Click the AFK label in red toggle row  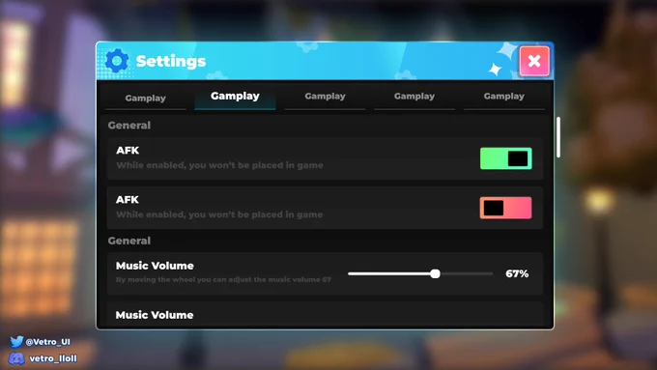click(x=128, y=199)
